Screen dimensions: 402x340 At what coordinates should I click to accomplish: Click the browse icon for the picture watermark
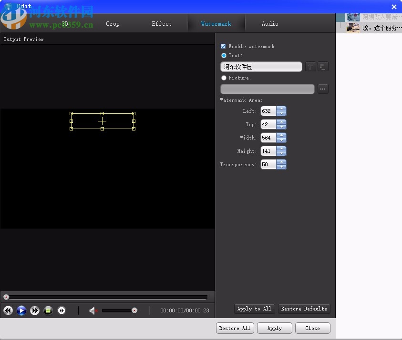click(x=323, y=89)
